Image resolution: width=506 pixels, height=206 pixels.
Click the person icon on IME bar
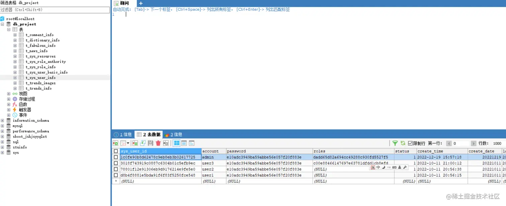[x=400, y=167]
